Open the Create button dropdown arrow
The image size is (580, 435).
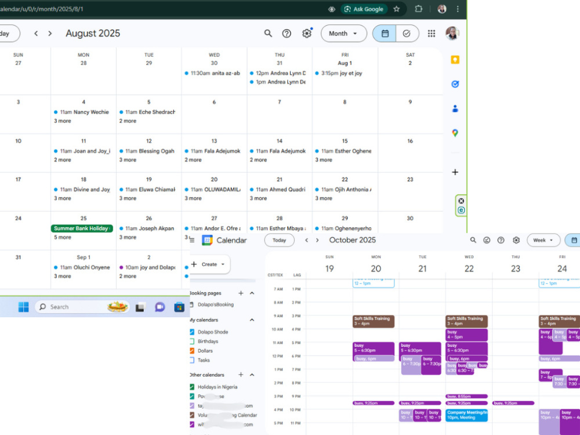223,264
